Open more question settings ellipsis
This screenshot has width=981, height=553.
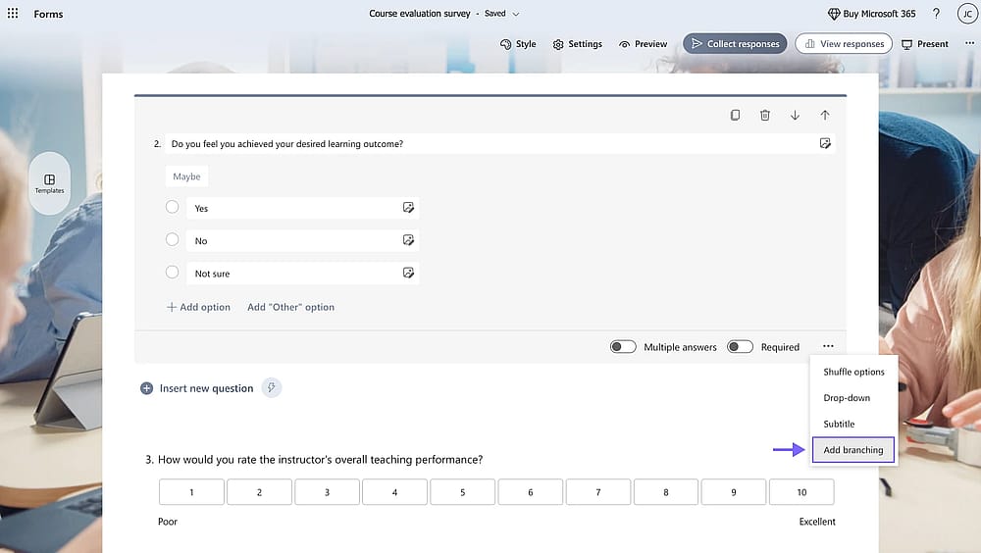828,346
